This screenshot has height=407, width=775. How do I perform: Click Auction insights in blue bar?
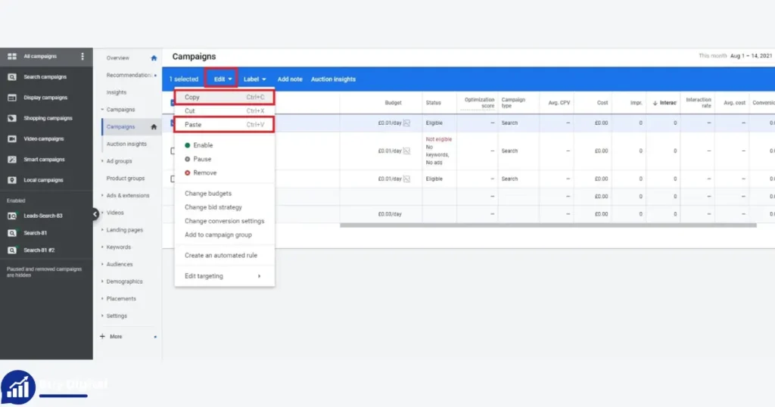pyautogui.click(x=333, y=79)
